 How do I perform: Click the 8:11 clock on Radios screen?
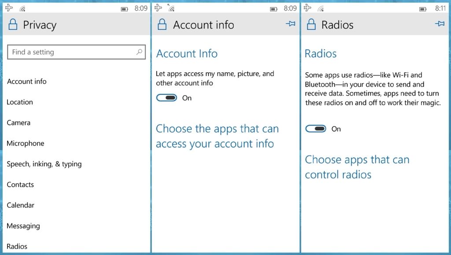pyautogui.click(x=440, y=8)
